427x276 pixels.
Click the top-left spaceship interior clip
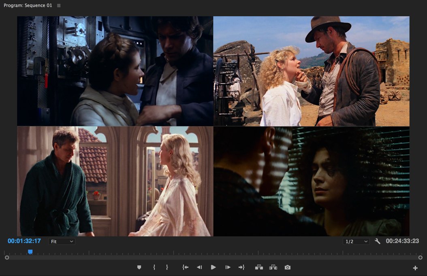click(115, 71)
